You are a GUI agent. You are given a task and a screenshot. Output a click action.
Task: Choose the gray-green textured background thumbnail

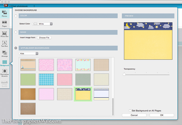point(83,80)
